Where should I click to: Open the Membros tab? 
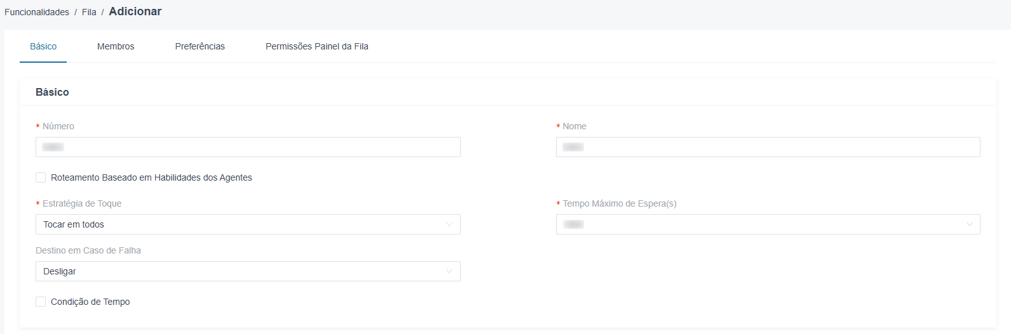[x=116, y=46]
